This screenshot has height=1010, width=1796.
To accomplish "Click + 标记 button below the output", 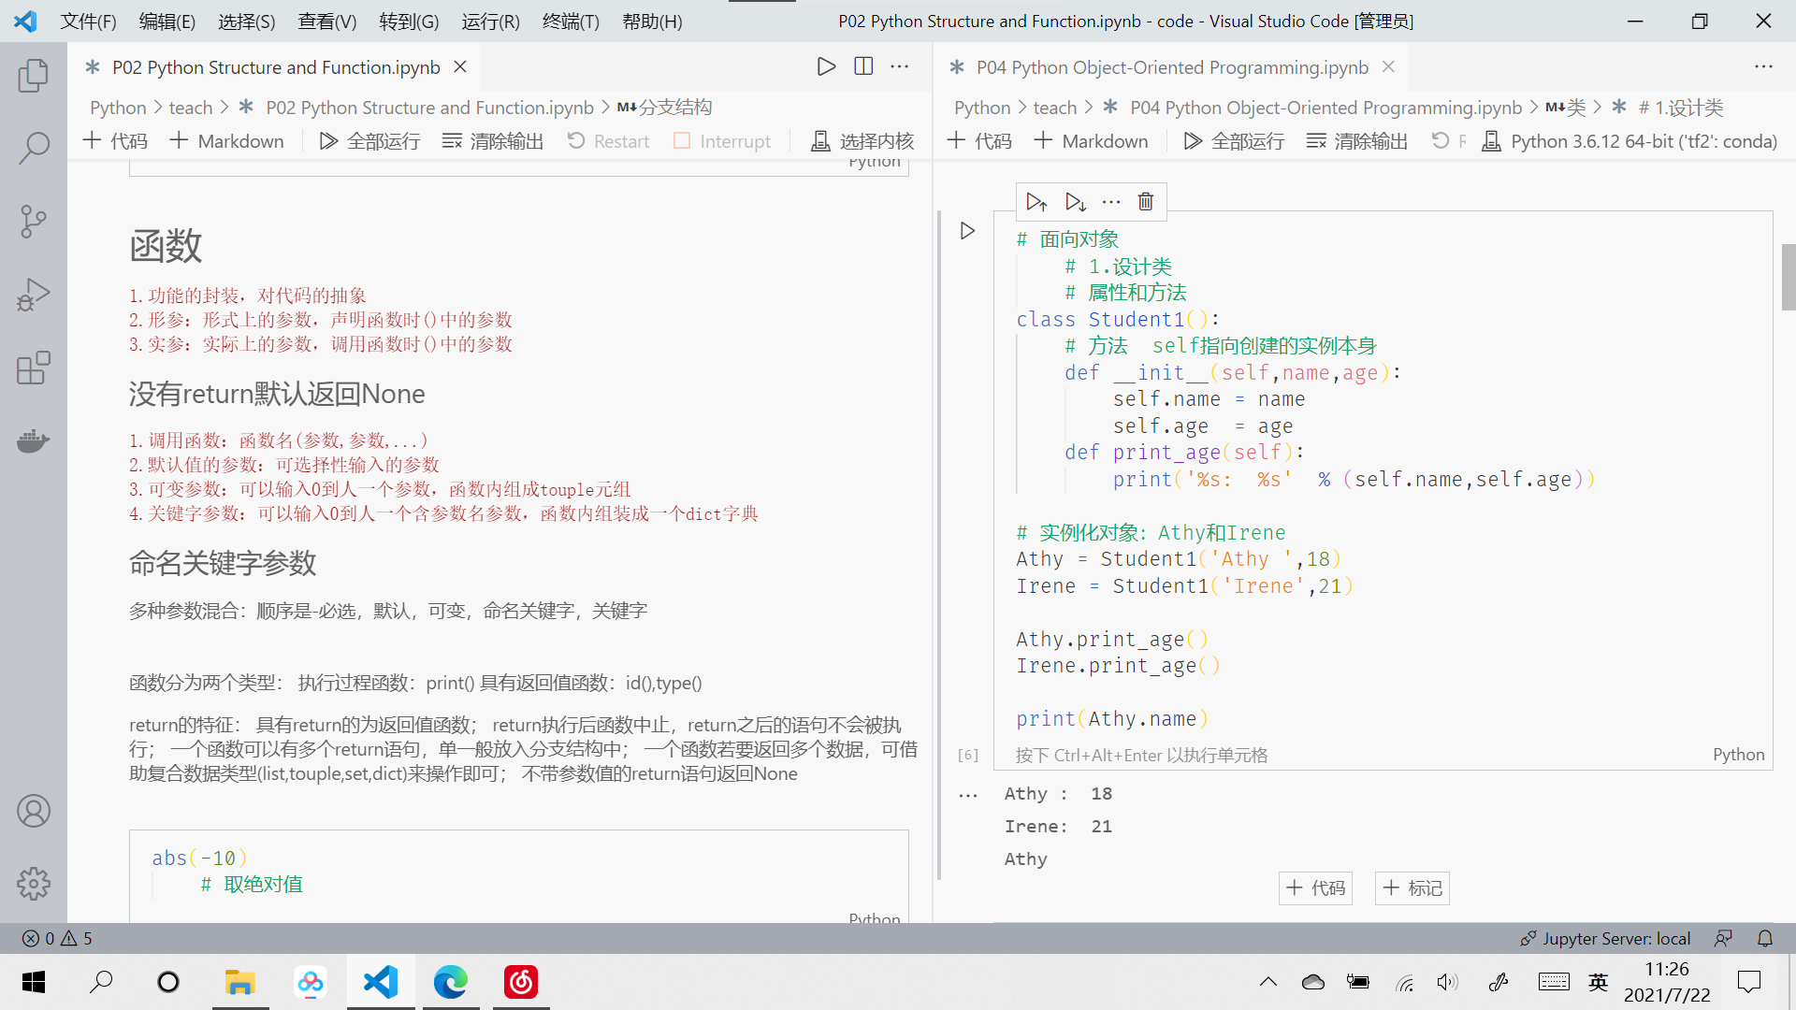I will pos(1412,887).
